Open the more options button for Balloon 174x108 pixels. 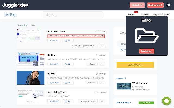tap(102, 64)
